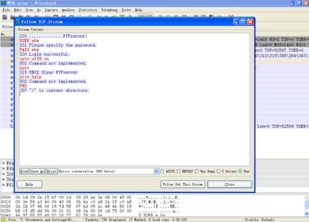
Task: Minimize the Follow TCP Stream dialog
Action: coord(236,22)
